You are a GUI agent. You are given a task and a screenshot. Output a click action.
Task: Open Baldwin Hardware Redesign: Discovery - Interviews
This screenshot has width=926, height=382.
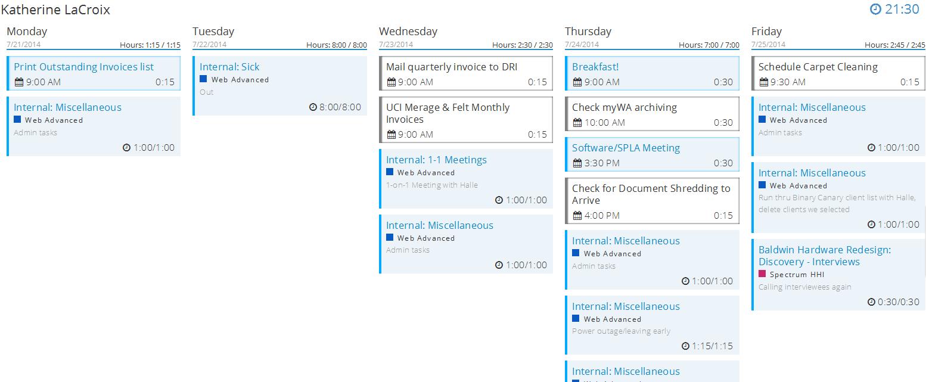click(x=824, y=256)
